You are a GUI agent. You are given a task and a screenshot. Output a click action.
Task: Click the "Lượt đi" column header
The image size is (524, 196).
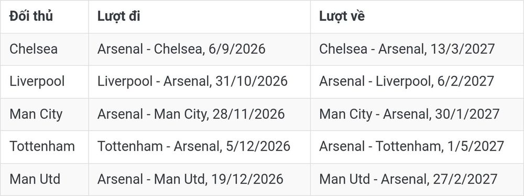point(118,16)
